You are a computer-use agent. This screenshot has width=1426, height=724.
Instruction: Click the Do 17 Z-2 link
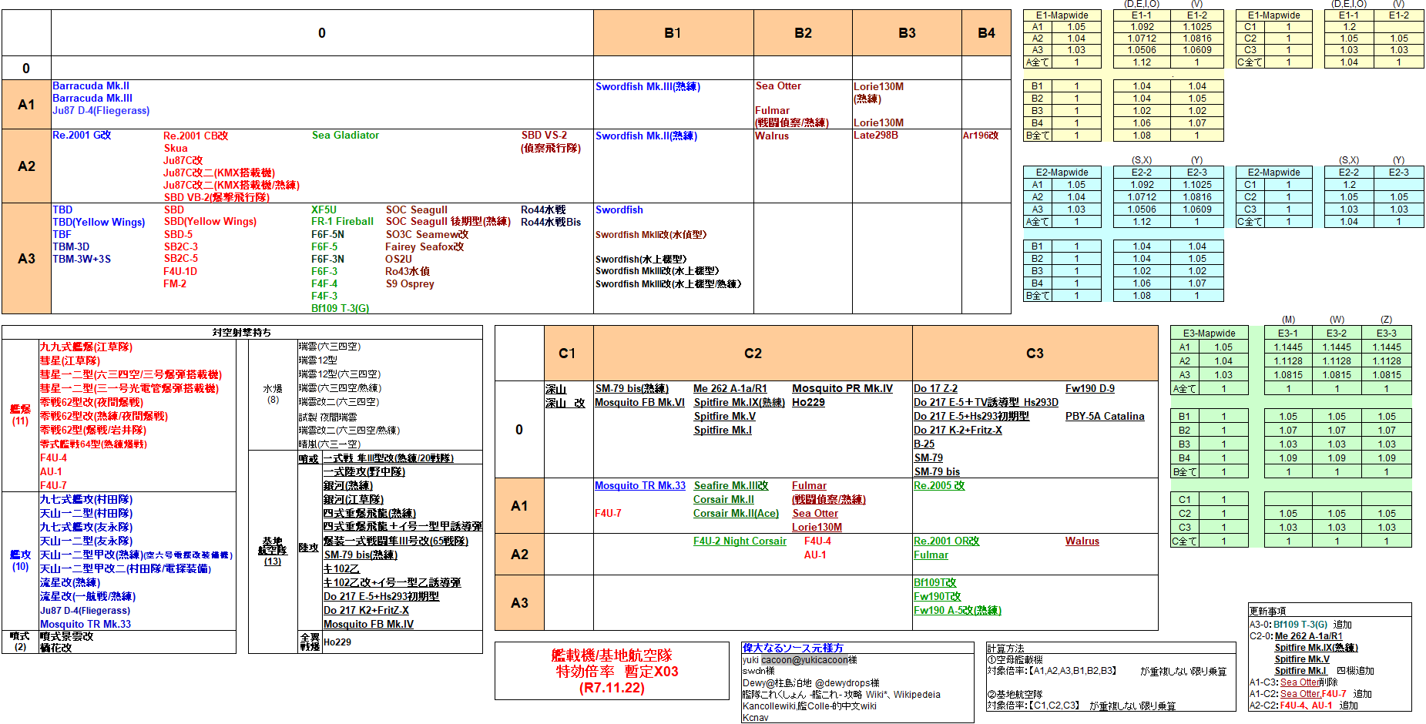(935, 389)
